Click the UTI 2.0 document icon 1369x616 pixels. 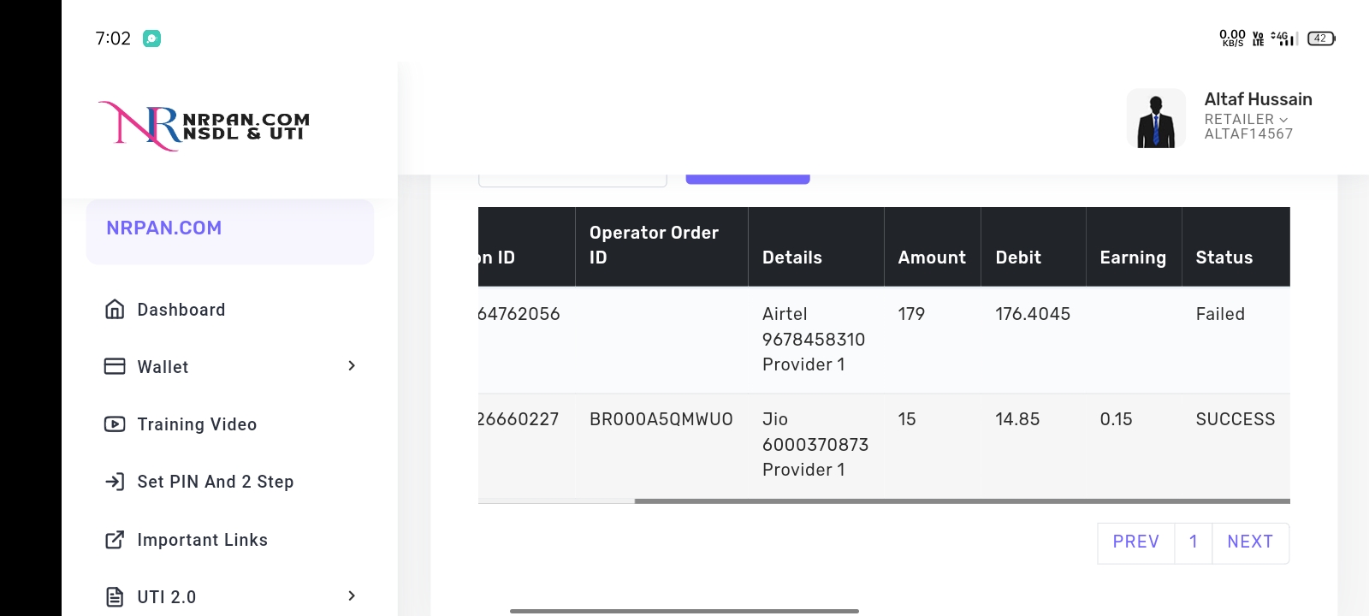pos(115,597)
